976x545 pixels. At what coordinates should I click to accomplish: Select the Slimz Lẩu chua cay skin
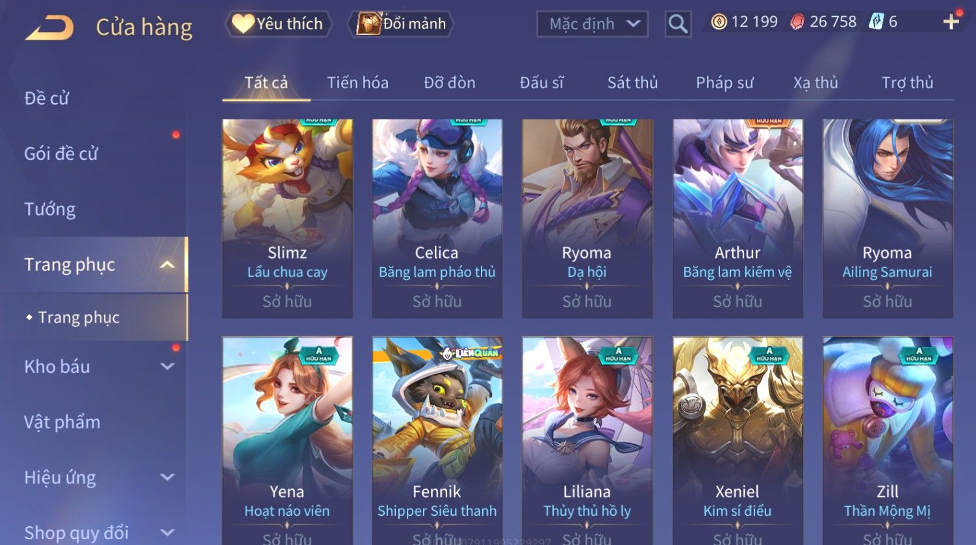(x=287, y=218)
